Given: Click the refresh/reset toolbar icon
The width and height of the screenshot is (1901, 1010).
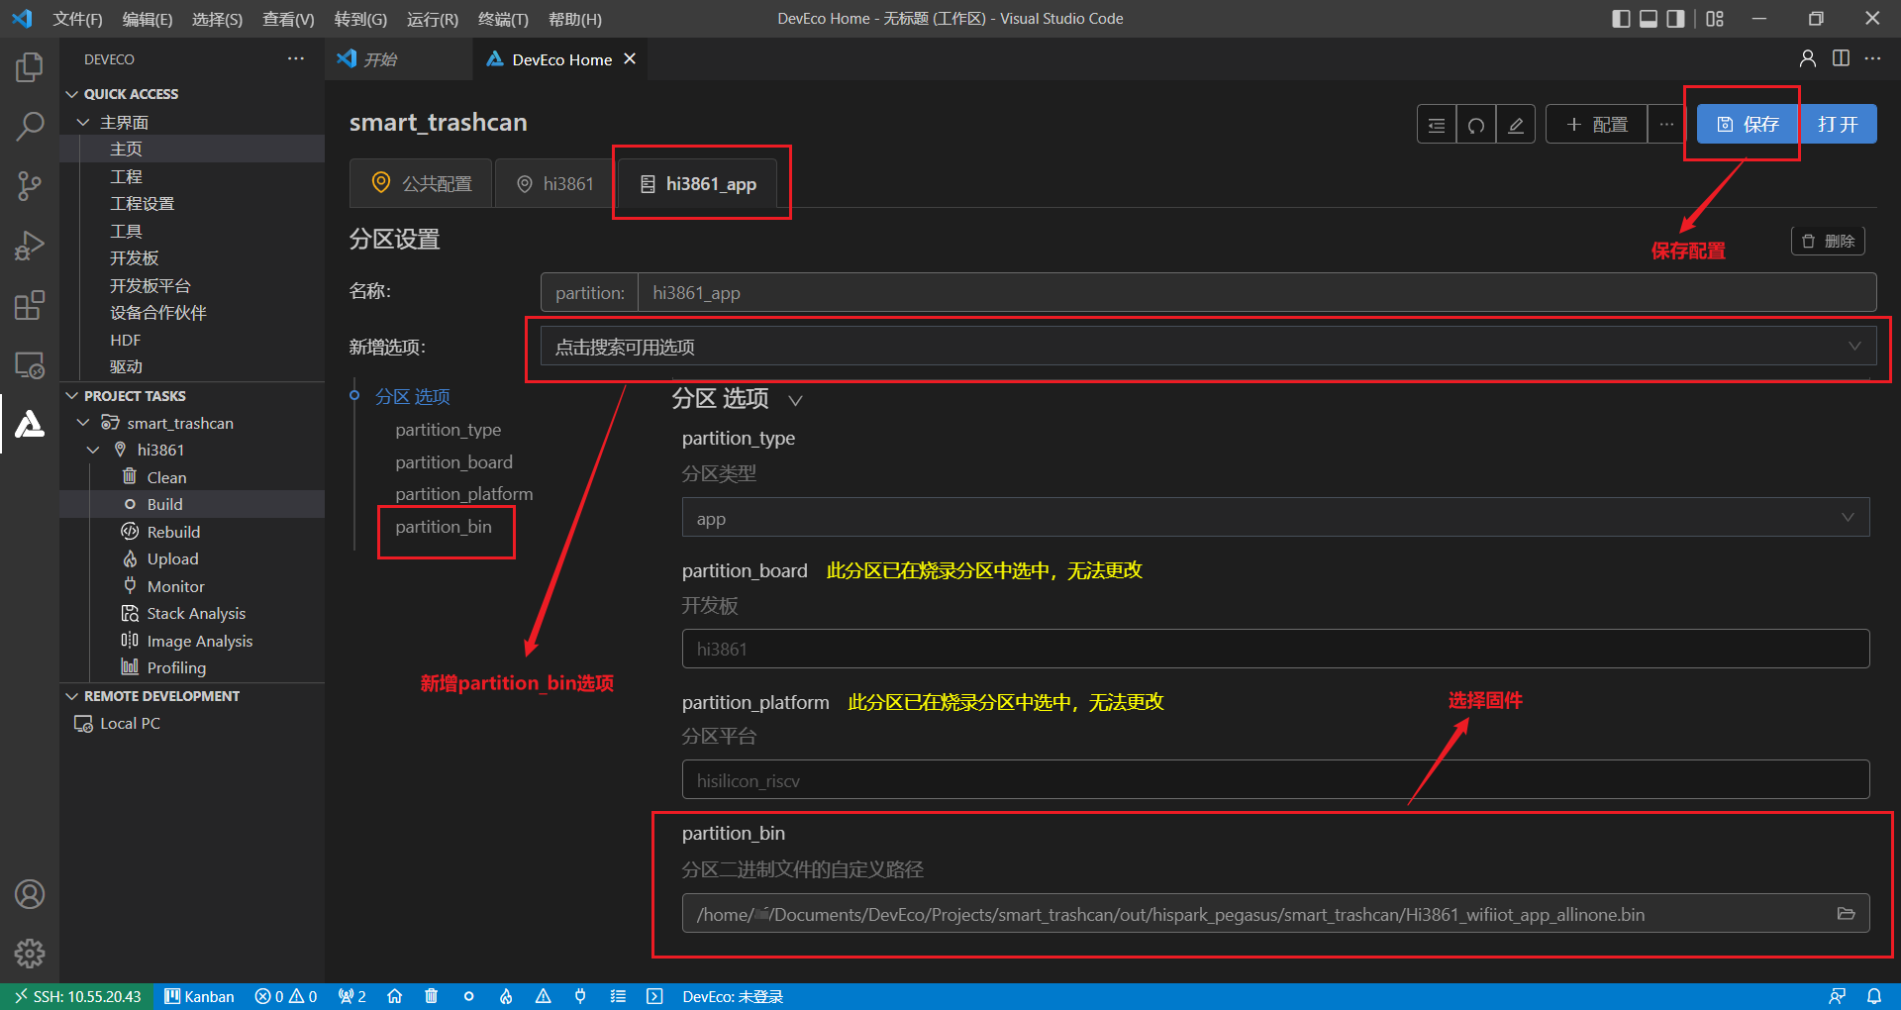Looking at the screenshot, I should point(1476,125).
